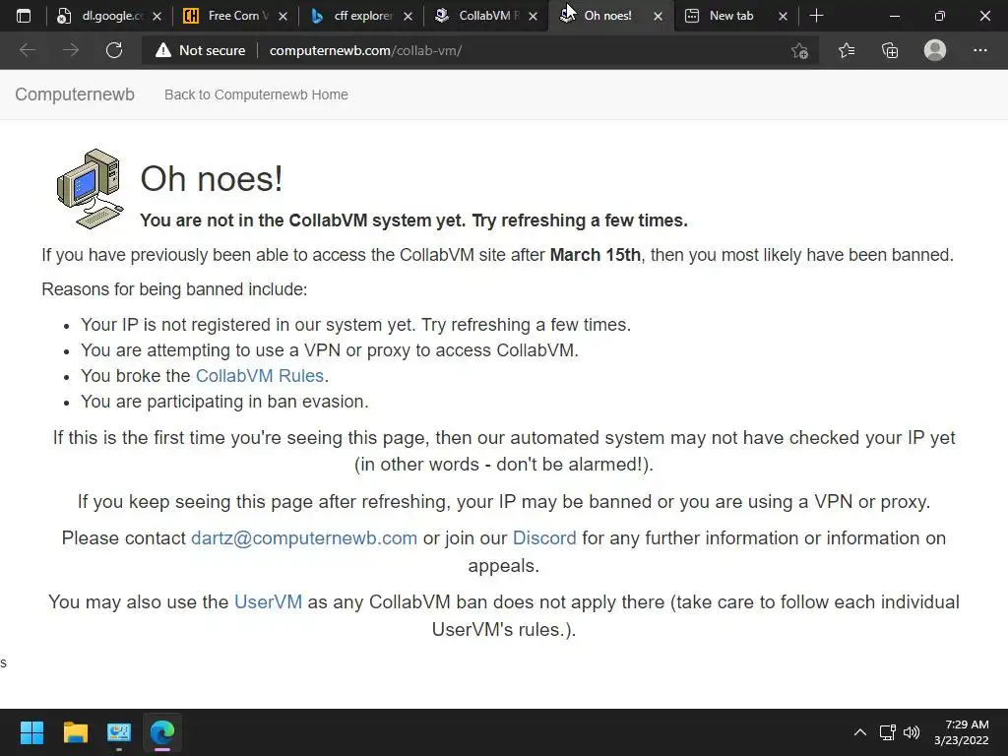The height and width of the screenshot is (756, 1008).
Task: Add this page to favorites
Action: [799, 50]
